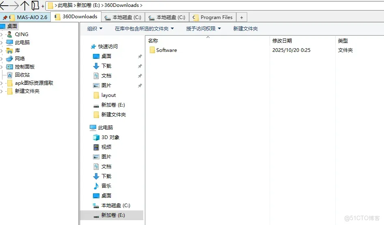Viewport: 384px width, 225px height.
Task: Click the 此电脑 monitor icon in left tree
Action: click(10, 42)
